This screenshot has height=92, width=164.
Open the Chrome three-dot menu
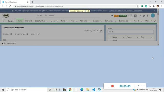point(161,6)
